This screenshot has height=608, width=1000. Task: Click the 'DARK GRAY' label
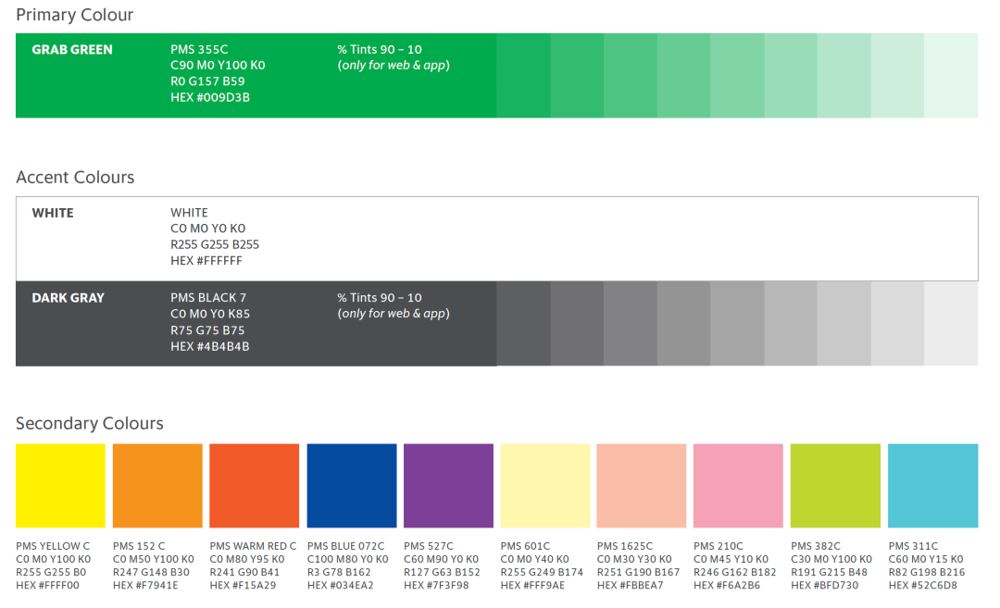tap(69, 298)
